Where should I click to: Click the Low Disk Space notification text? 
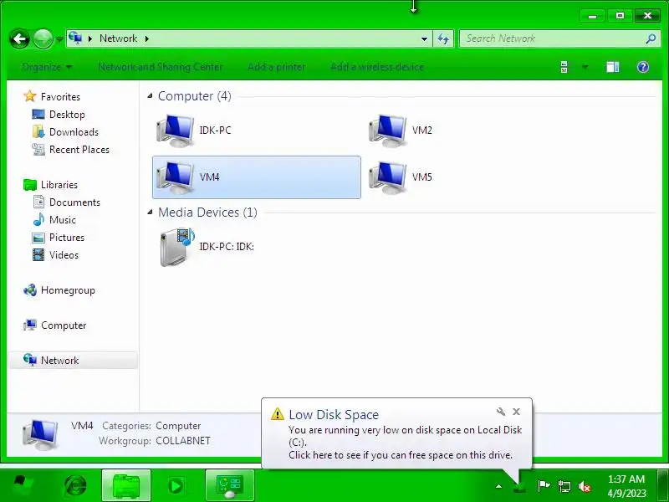click(405, 443)
